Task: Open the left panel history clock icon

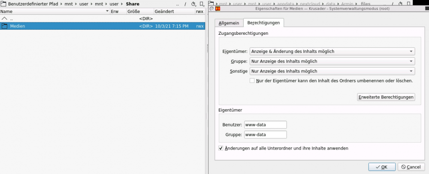Action: [193, 4]
